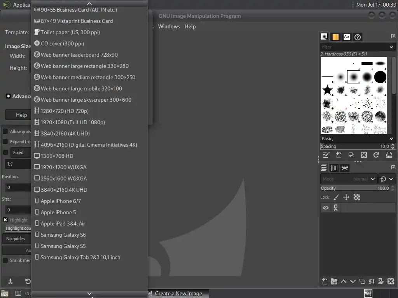Select CD cover (300 ppi) template

point(89,43)
